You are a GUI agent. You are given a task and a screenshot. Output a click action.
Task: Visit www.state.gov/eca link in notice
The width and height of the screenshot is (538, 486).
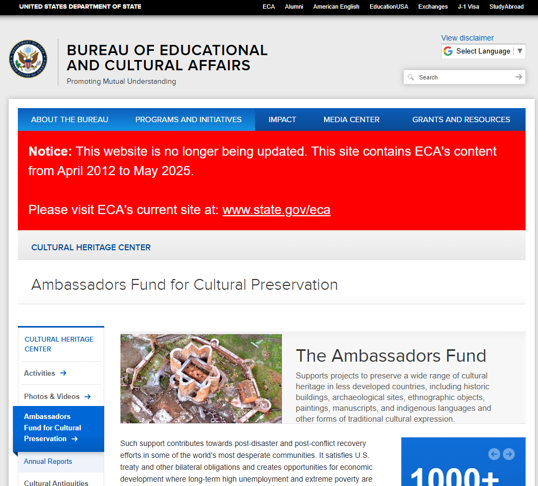click(276, 210)
